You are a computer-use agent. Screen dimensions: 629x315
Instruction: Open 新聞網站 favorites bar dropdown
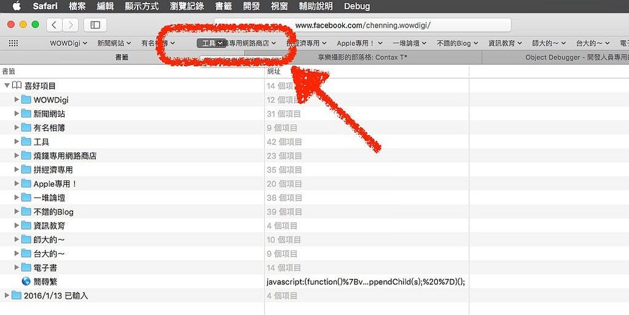click(114, 43)
